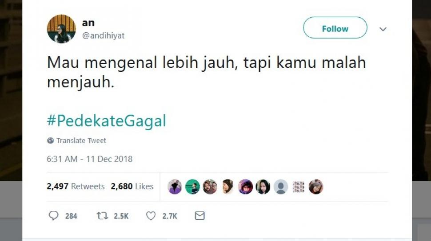View the 2,497 Retweets list
The height and width of the screenshot is (241, 431).
click(76, 187)
